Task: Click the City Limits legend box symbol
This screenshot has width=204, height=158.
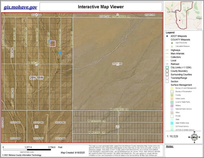Action: click(167, 67)
